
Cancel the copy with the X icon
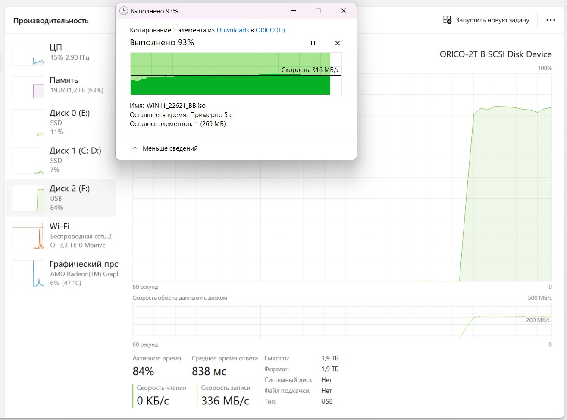point(338,43)
